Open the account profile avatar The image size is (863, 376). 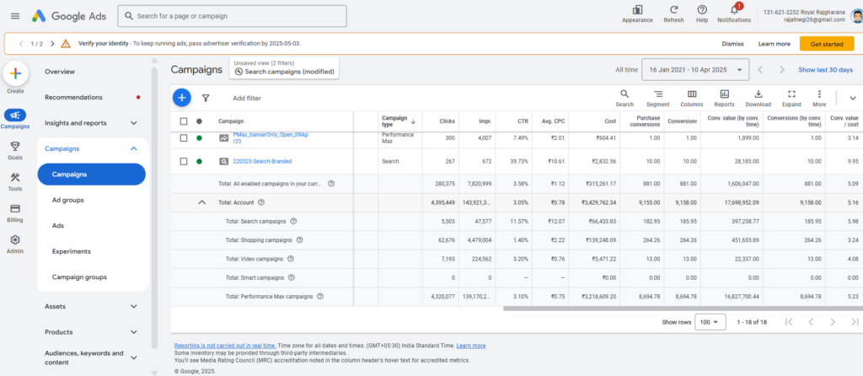[x=856, y=15]
